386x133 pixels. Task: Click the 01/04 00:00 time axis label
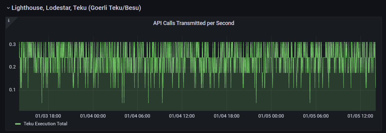click(x=93, y=116)
